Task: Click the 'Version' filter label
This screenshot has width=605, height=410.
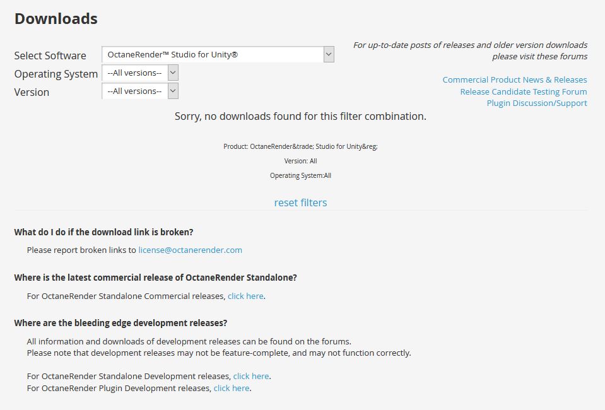Action: tap(32, 92)
